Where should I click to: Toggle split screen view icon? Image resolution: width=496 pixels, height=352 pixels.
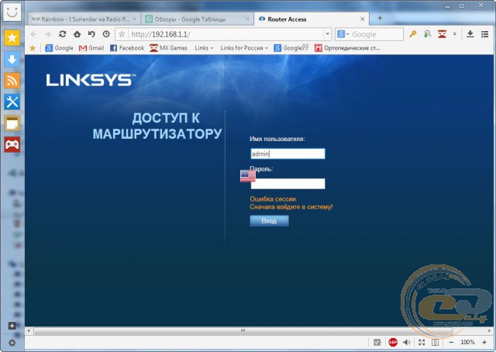pyautogui.click(x=436, y=342)
